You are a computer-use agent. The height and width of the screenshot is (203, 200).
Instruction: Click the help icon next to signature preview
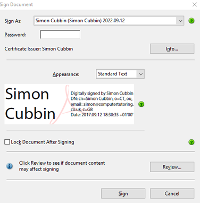(x=141, y=104)
